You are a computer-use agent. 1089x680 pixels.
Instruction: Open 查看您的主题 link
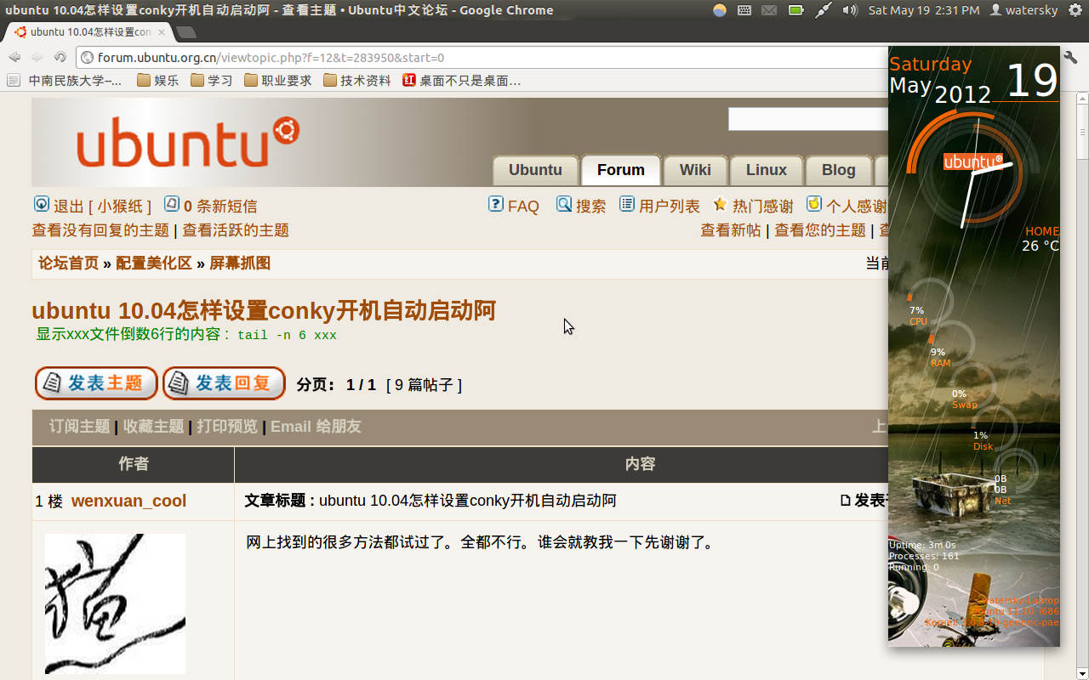point(820,230)
